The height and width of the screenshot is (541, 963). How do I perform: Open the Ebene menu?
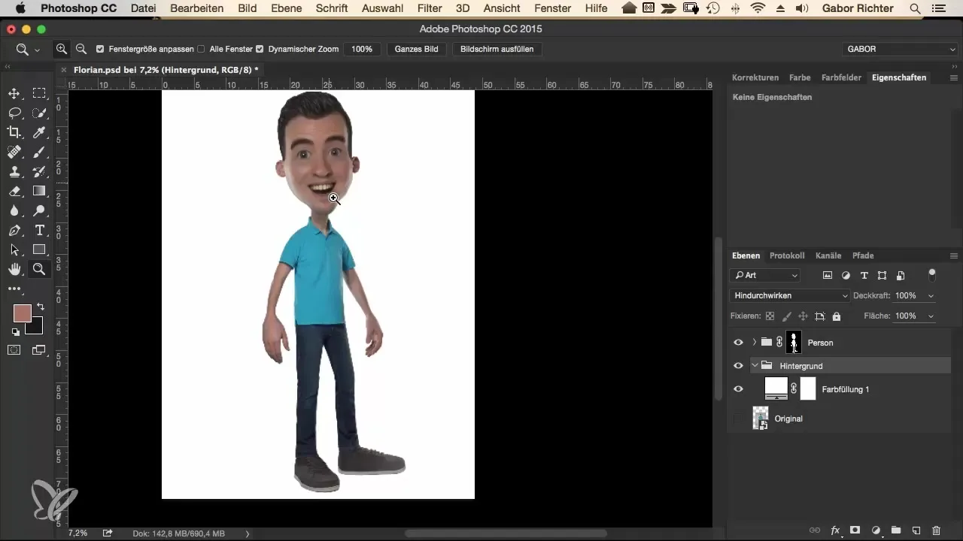click(287, 8)
